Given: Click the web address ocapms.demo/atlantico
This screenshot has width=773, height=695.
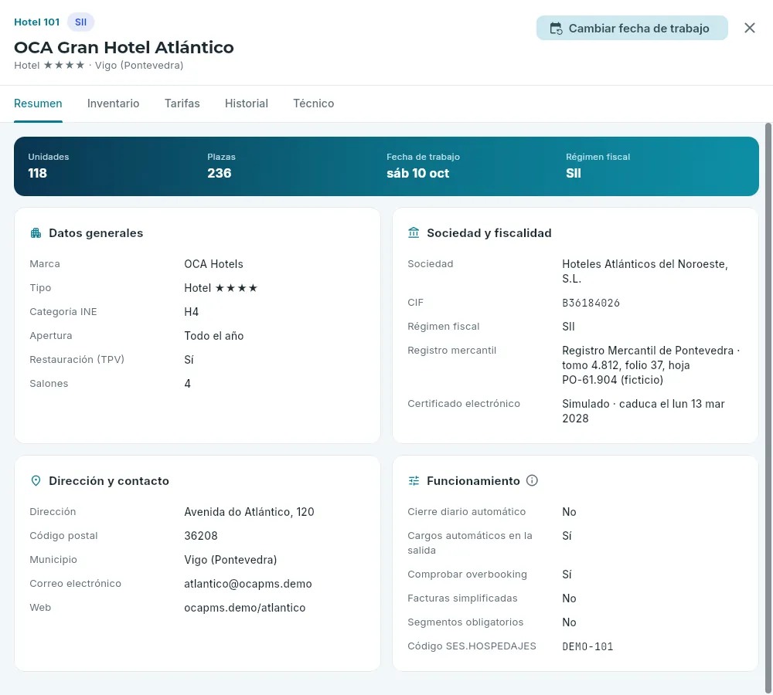Looking at the screenshot, I should point(245,608).
